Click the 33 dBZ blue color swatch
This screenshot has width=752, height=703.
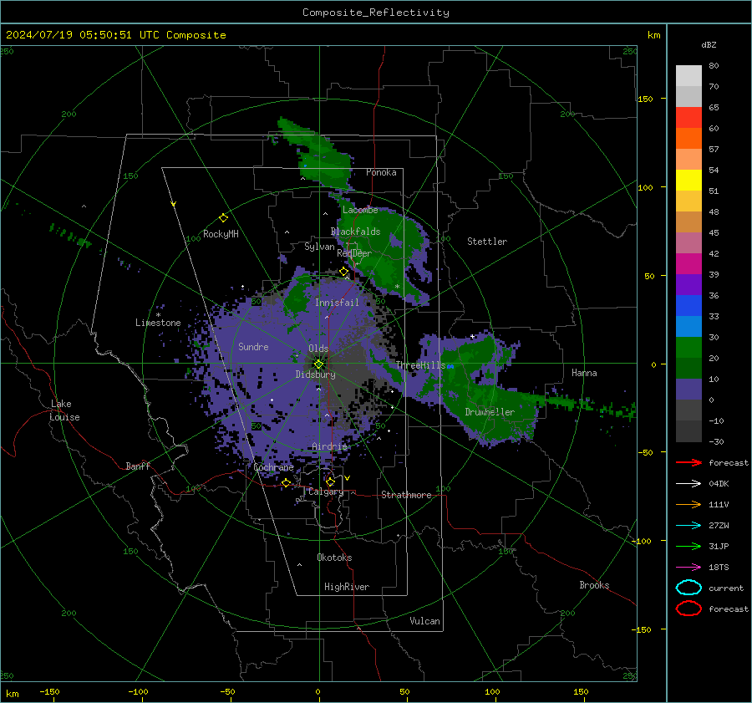pos(688,306)
